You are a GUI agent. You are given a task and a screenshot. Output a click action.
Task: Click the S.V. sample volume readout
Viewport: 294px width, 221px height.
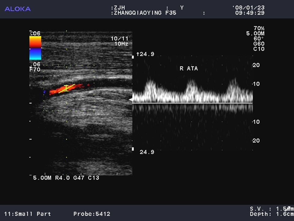(x=272, y=209)
